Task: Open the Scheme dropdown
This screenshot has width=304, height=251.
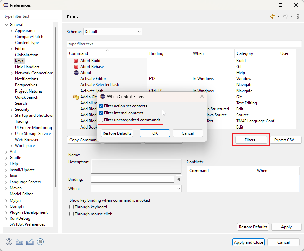Action: pos(113,31)
